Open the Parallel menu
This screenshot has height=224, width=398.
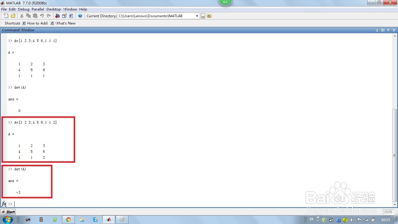click(x=38, y=9)
